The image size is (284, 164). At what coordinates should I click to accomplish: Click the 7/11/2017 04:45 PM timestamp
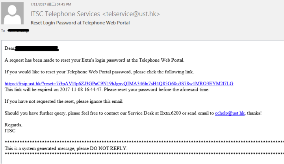[51, 4]
